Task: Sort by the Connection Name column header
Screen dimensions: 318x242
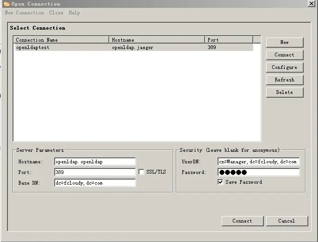Action: 62,40
